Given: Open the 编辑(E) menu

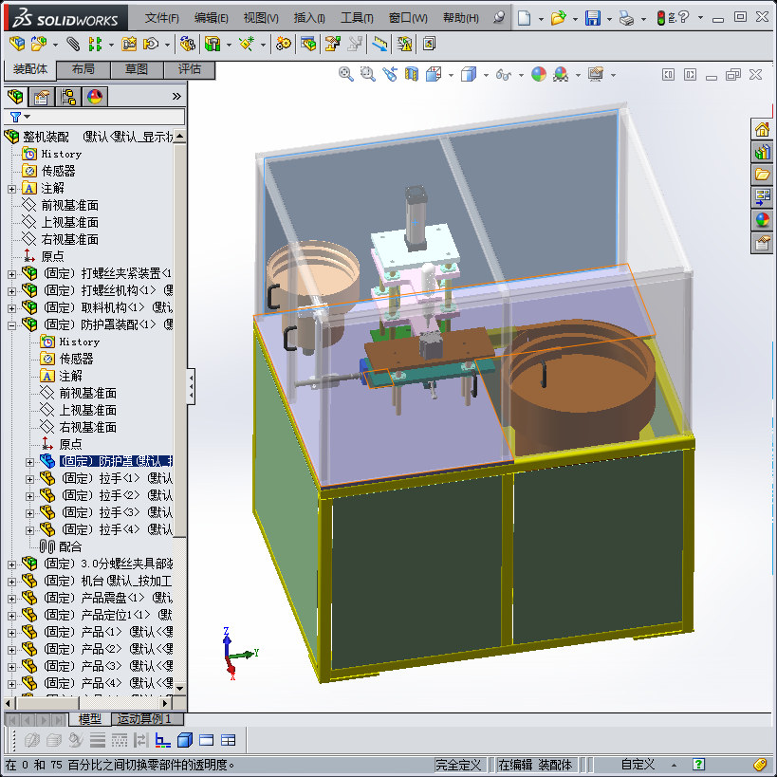Looking at the screenshot, I should 212,18.
